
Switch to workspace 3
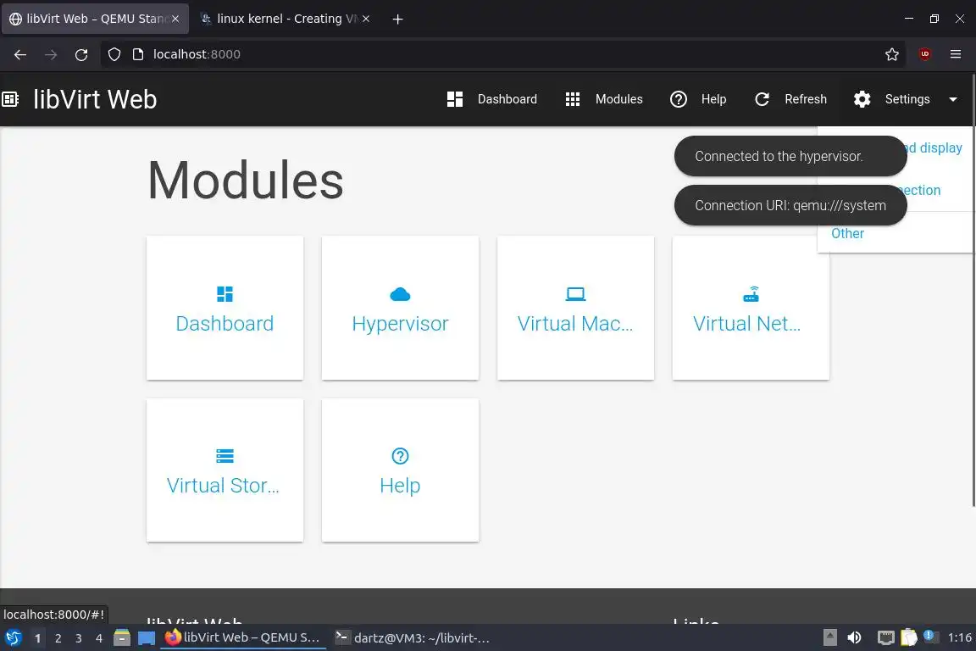pos(79,638)
